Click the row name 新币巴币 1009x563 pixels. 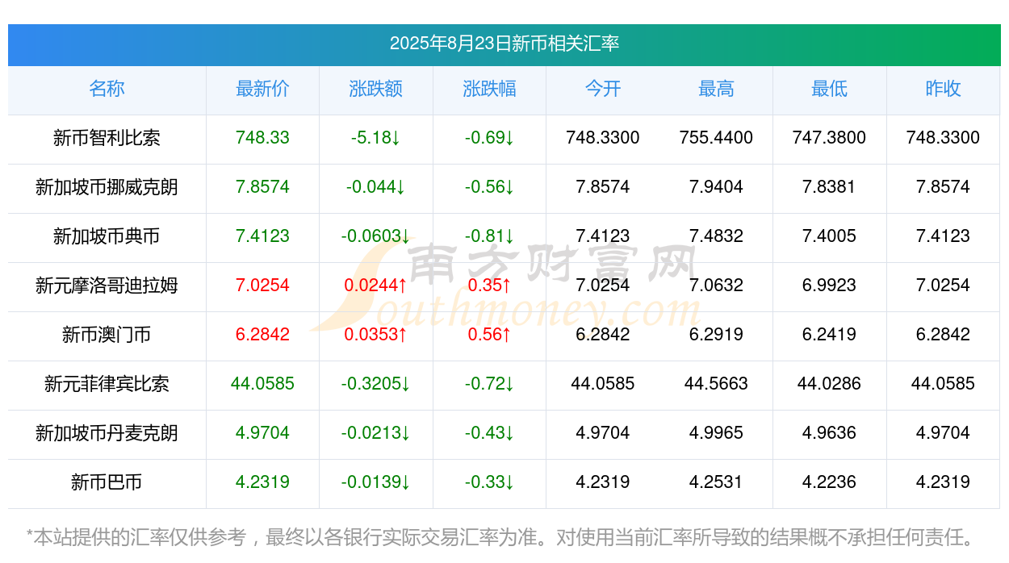(107, 482)
